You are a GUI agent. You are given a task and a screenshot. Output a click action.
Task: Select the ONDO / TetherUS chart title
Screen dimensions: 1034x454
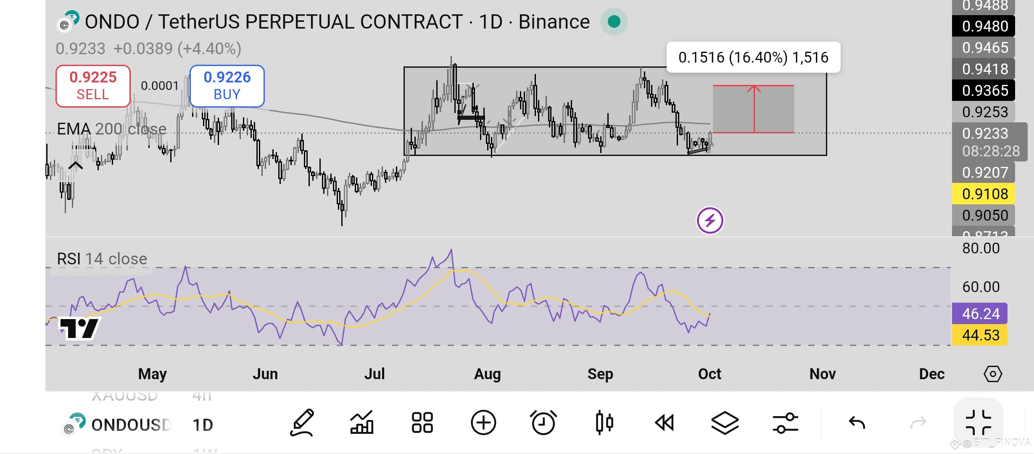337,22
